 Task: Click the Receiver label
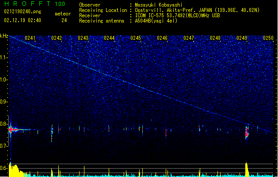tap(90, 15)
